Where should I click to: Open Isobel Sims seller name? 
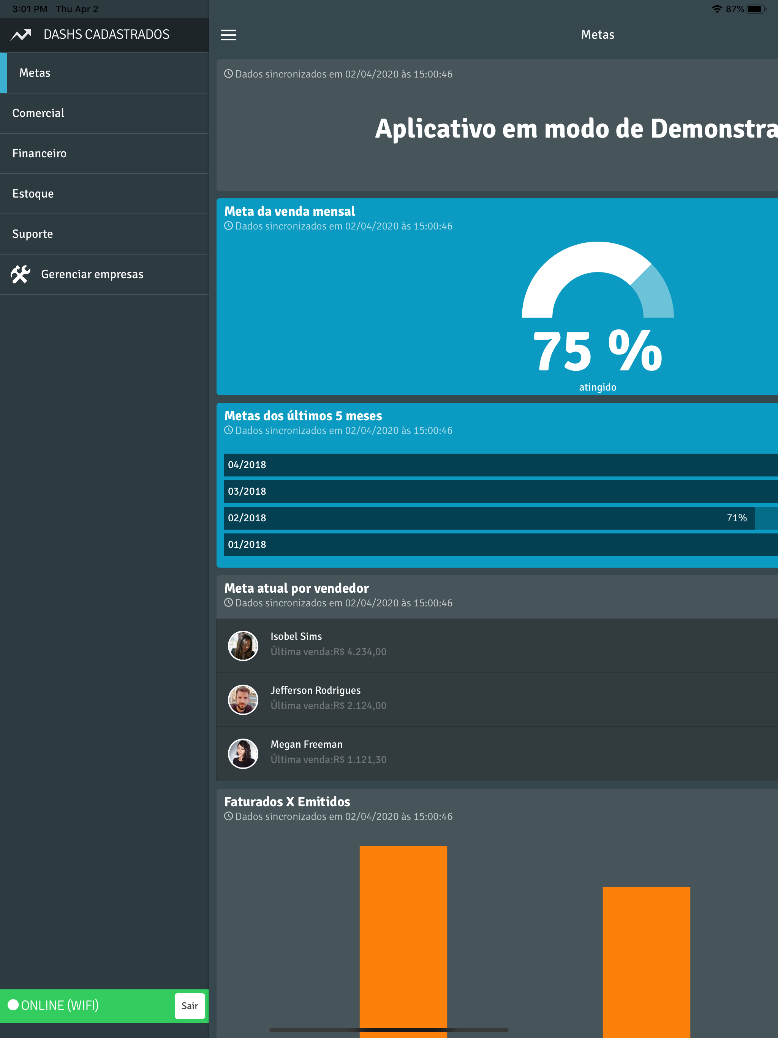pyautogui.click(x=296, y=636)
